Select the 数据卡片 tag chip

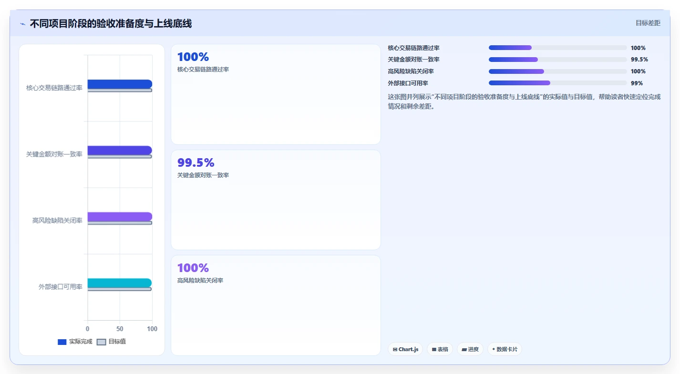[505, 349]
